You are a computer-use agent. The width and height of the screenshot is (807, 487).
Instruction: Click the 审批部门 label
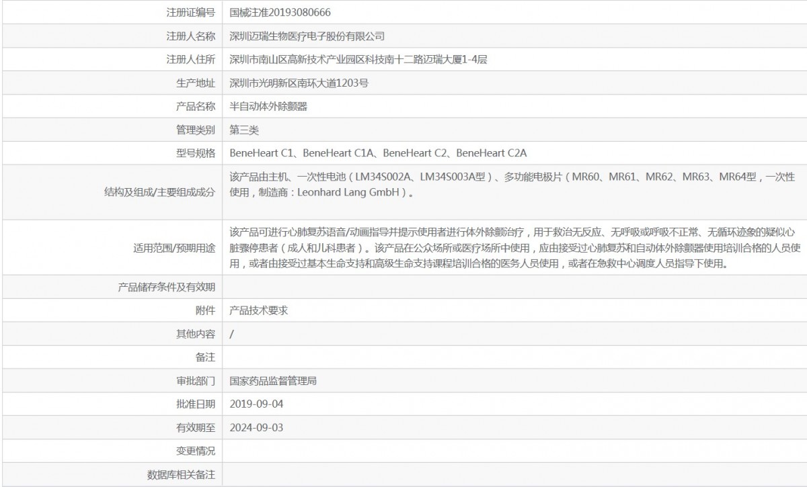(x=195, y=381)
